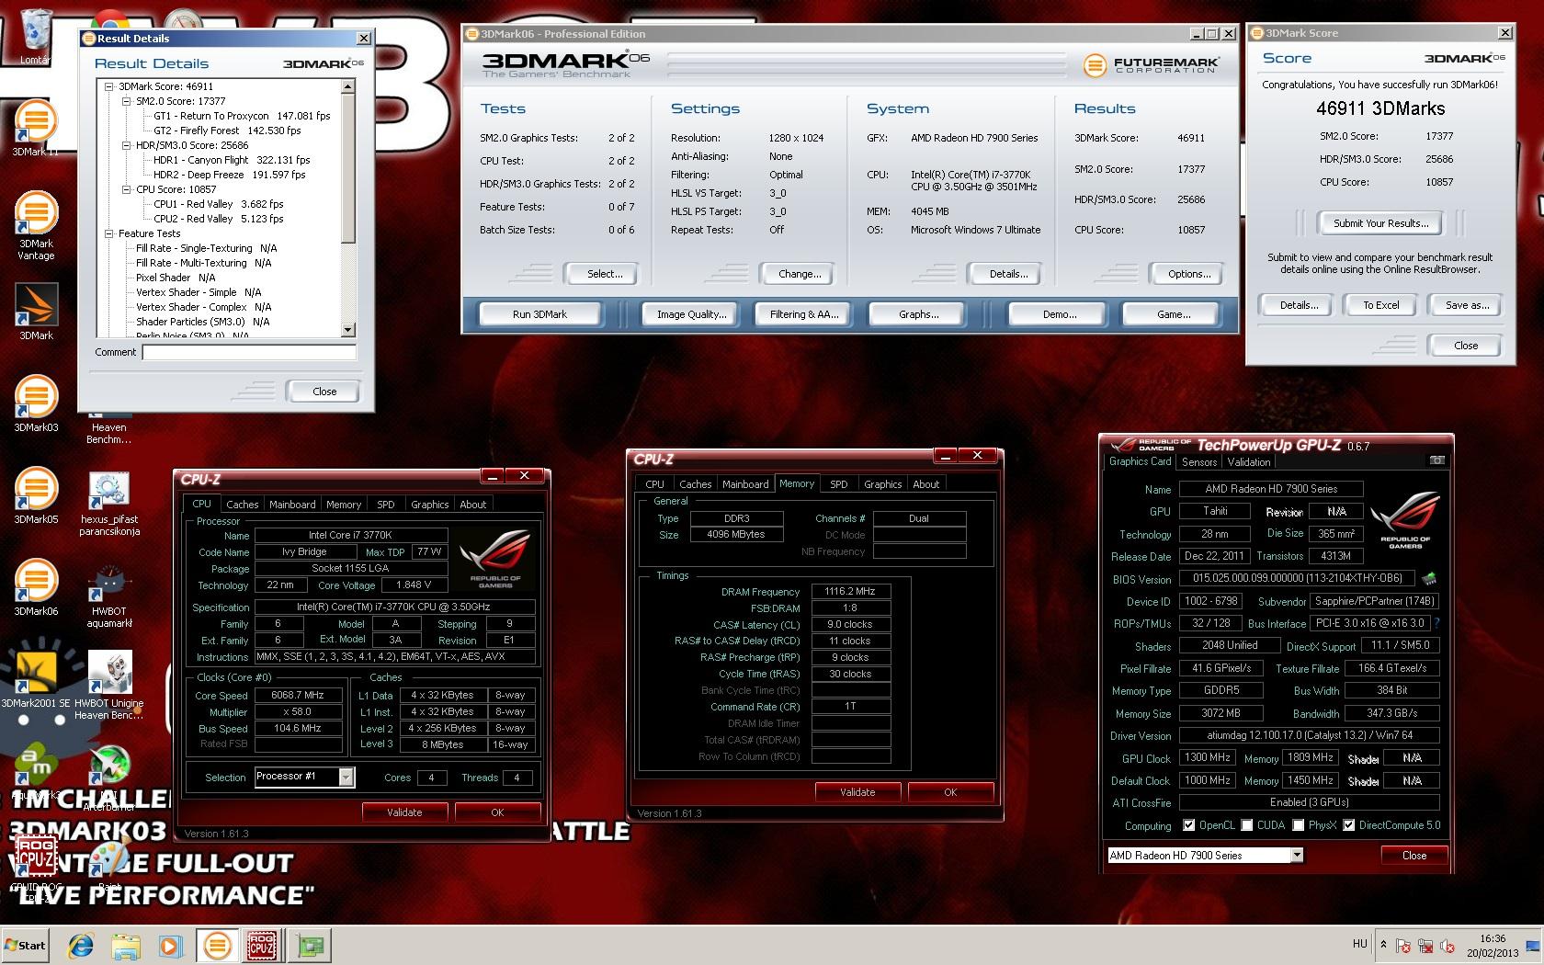This screenshot has height=965, width=1544.
Task: Open Windows Media Player on taskbar
Action: click(170, 945)
